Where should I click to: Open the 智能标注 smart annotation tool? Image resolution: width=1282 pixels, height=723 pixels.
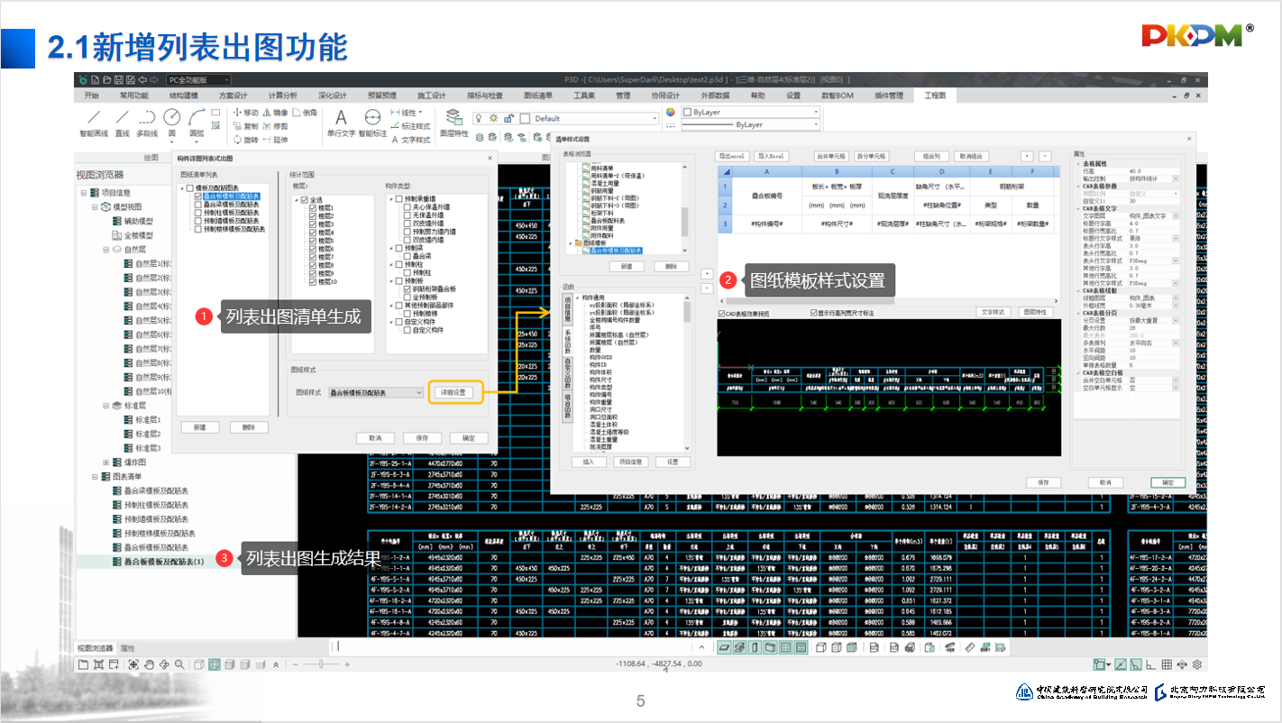(372, 124)
